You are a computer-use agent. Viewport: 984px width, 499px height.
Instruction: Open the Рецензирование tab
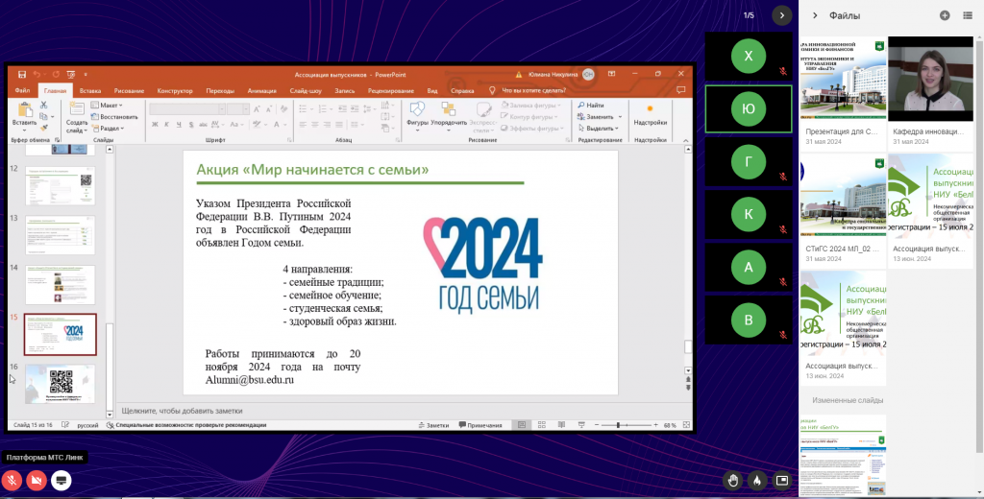point(391,91)
